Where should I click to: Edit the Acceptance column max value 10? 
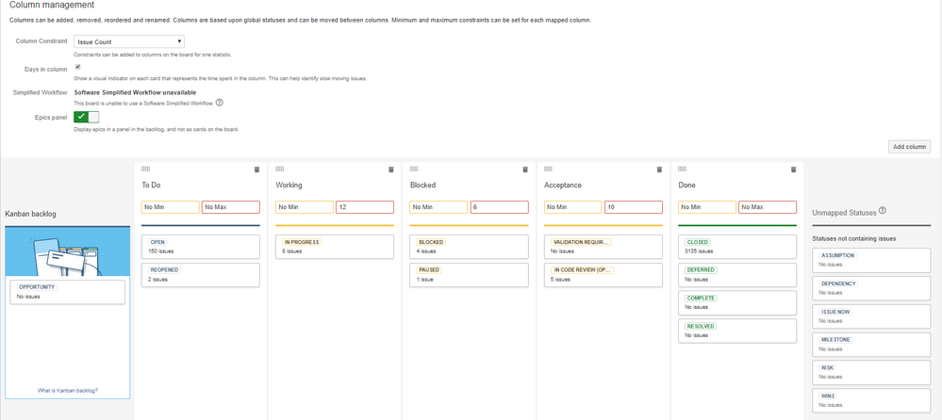click(634, 207)
